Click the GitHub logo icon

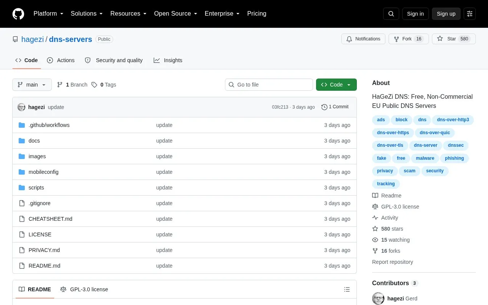[18, 14]
